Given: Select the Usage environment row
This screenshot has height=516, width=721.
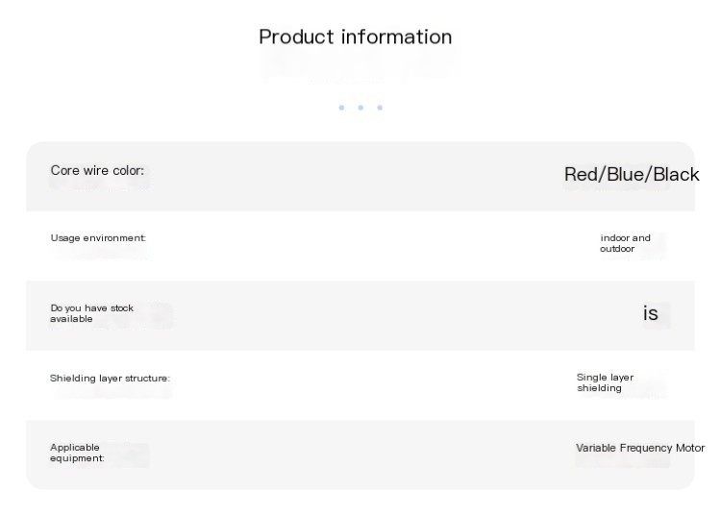Looking at the screenshot, I should pos(360,246).
